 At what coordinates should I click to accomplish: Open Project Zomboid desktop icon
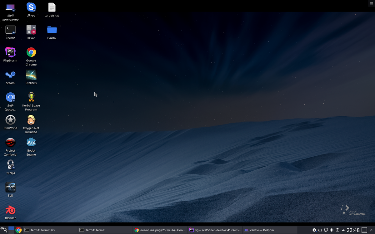pos(10,146)
